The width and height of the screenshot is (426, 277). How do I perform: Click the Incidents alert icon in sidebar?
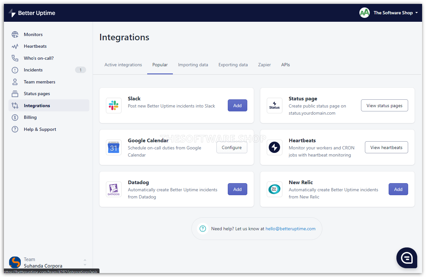[x=15, y=70]
